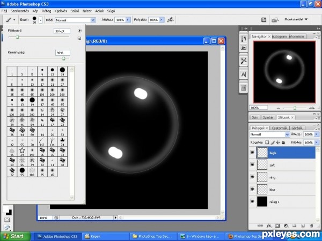Click the Főátmérő diameter slider handle

(17, 37)
